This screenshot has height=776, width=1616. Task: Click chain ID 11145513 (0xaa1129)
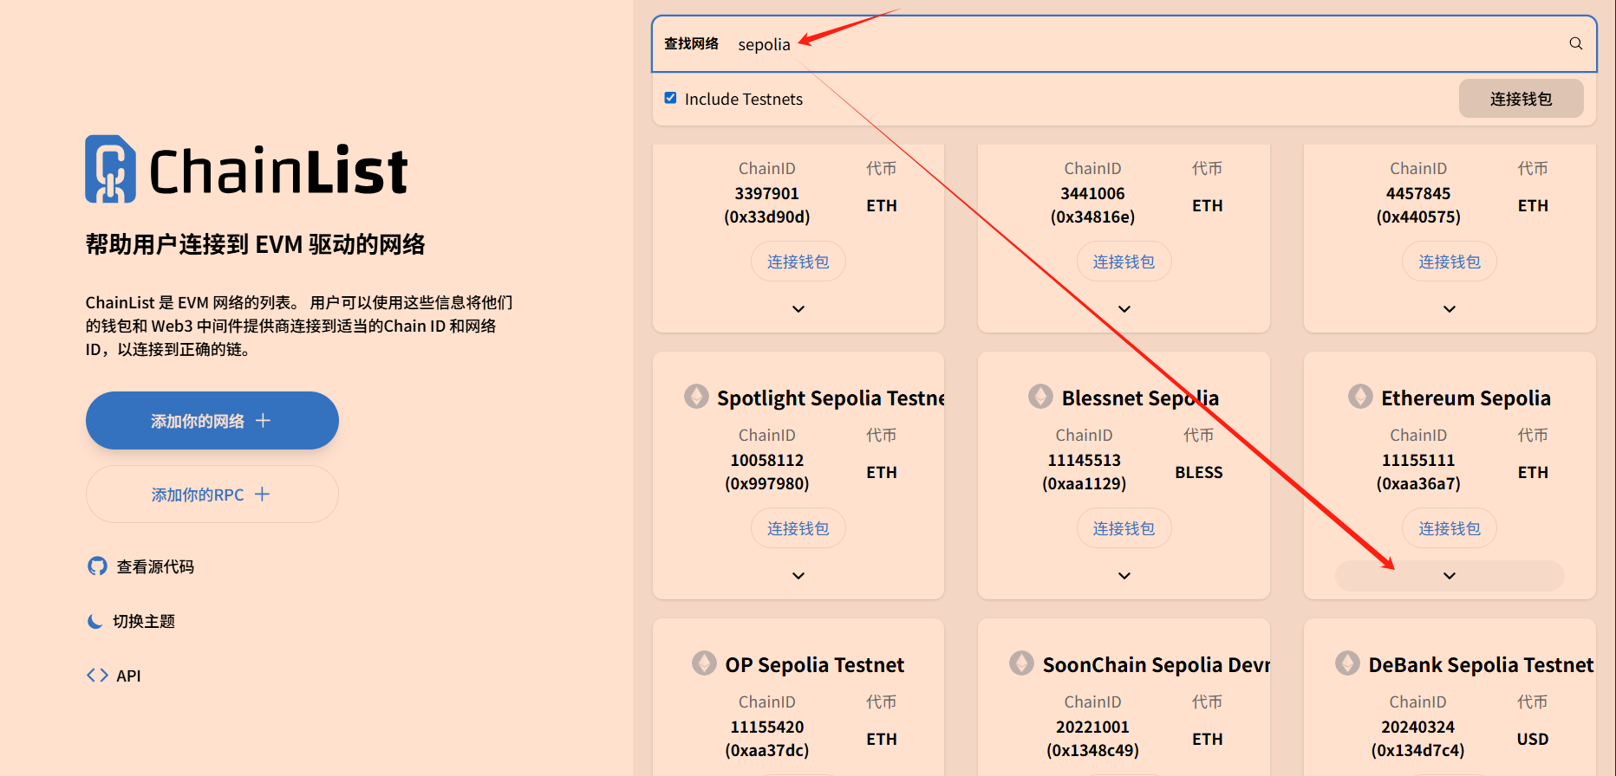(1085, 472)
